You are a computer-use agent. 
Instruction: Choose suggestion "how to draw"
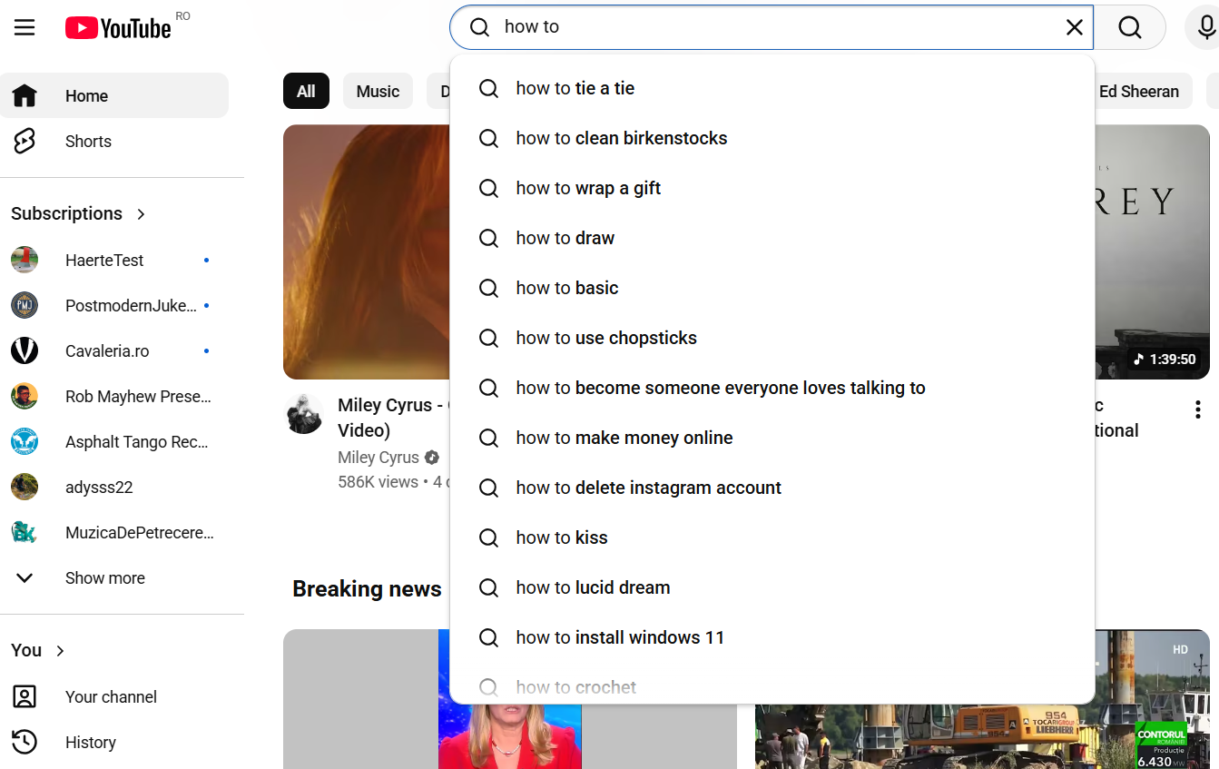coord(772,238)
